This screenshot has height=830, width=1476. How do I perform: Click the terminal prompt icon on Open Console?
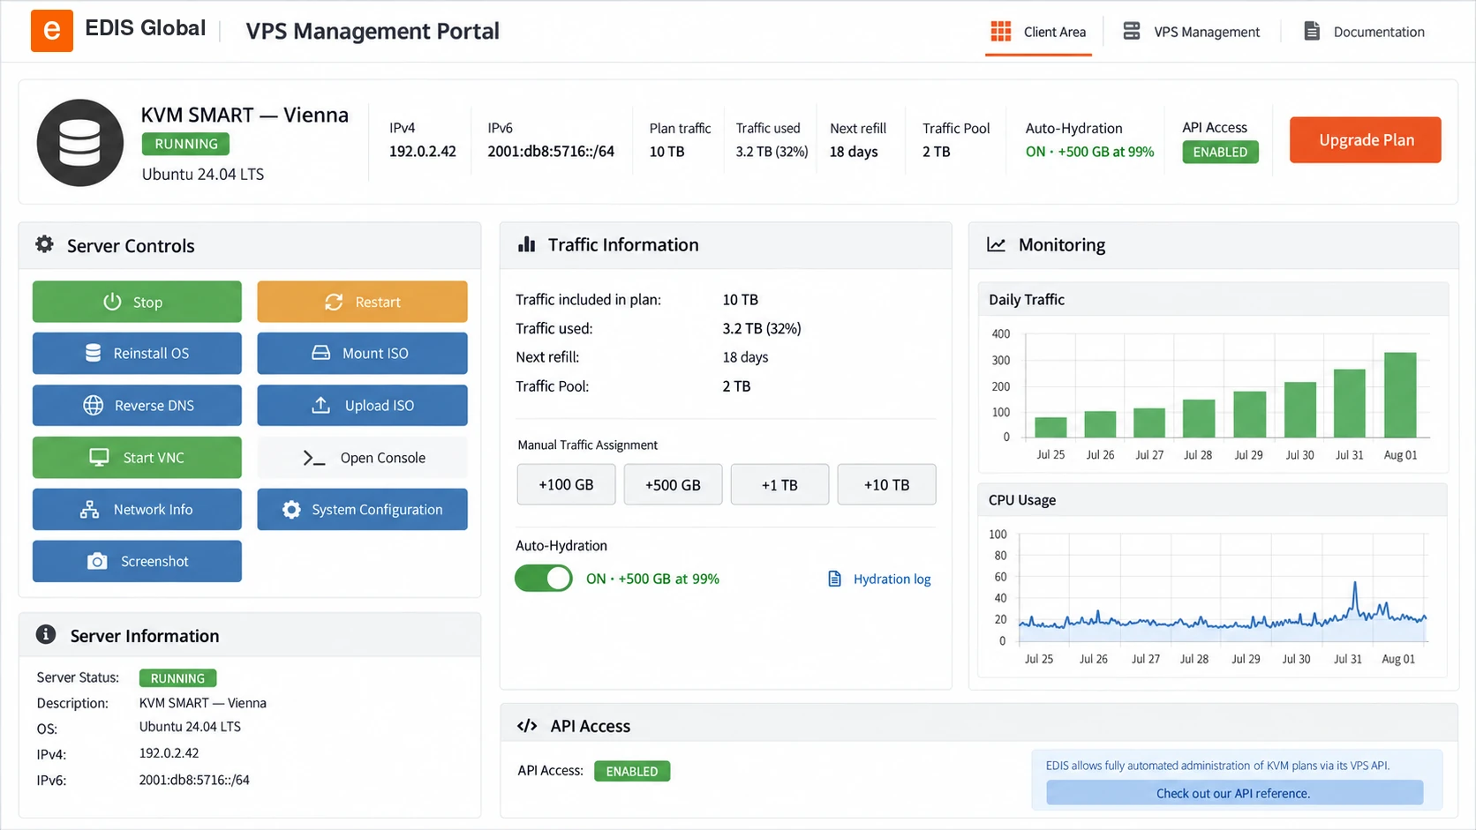click(x=314, y=458)
